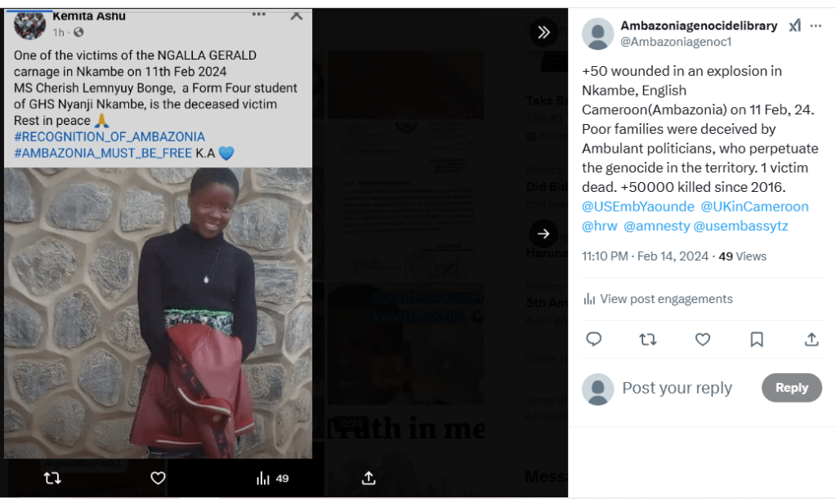The width and height of the screenshot is (836, 499).
Task: Bookmark this tweet
Action: [x=757, y=339]
